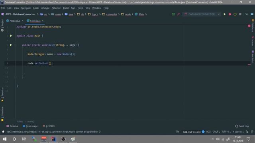The width and height of the screenshot is (255, 143).
Task: Toggle tool window quick access icon
Action: 3,131
